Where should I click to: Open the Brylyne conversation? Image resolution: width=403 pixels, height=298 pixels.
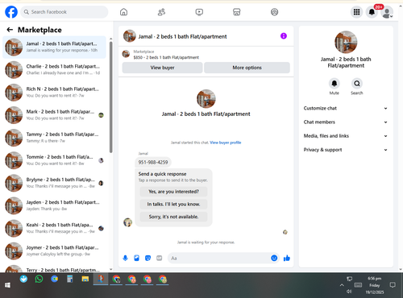tap(54, 183)
